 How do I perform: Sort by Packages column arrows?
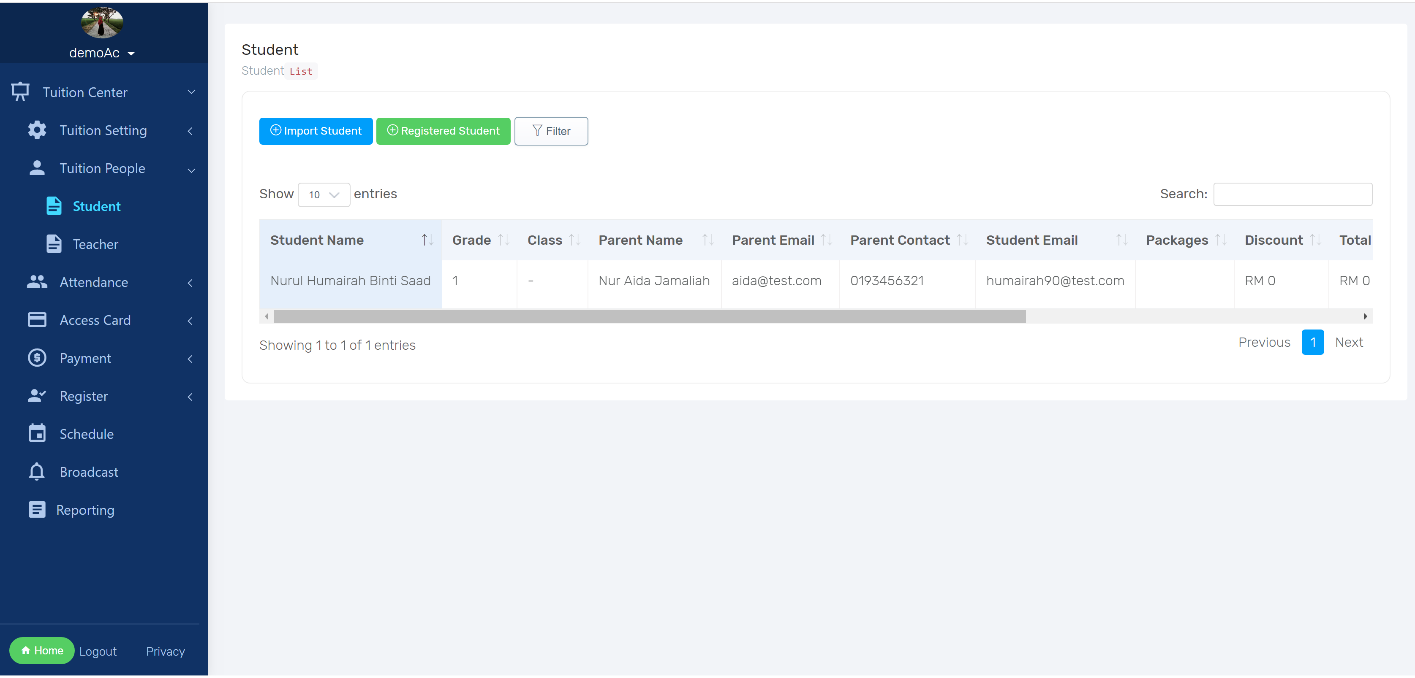pyautogui.click(x=1221, y=240)
